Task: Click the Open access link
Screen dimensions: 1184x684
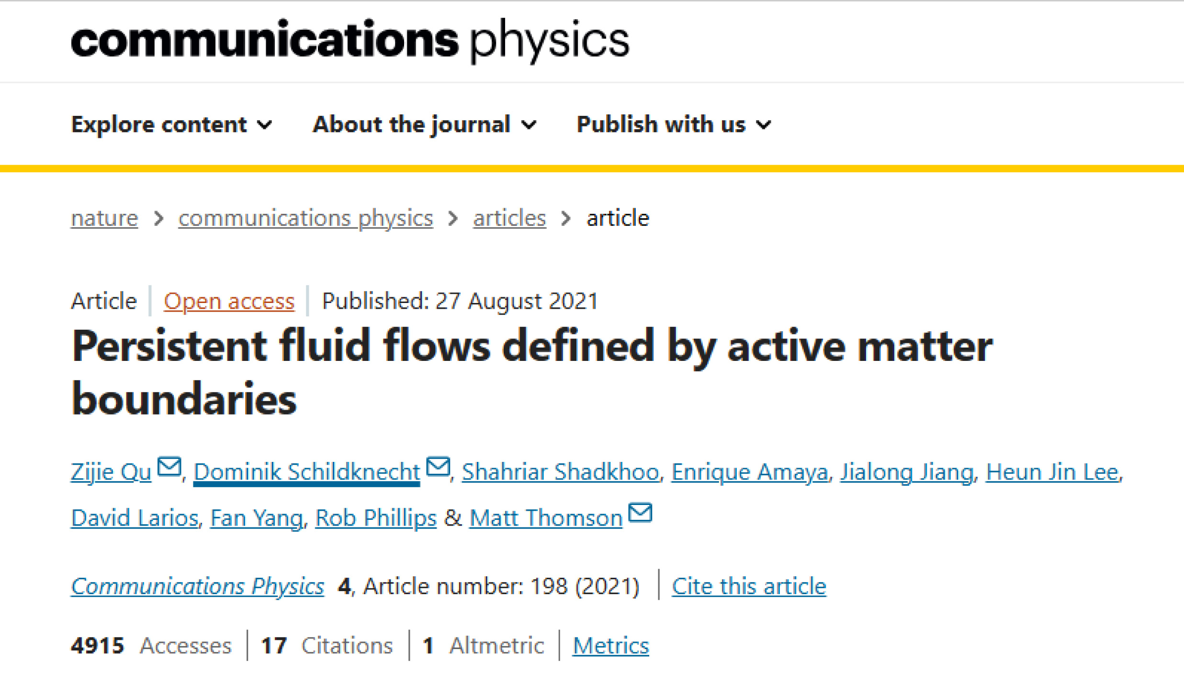Action: click(229, 301)
